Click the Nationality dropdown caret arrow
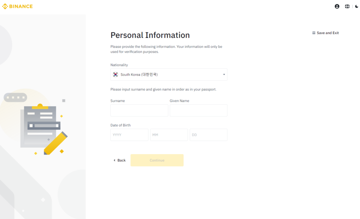 coord(224,74)
